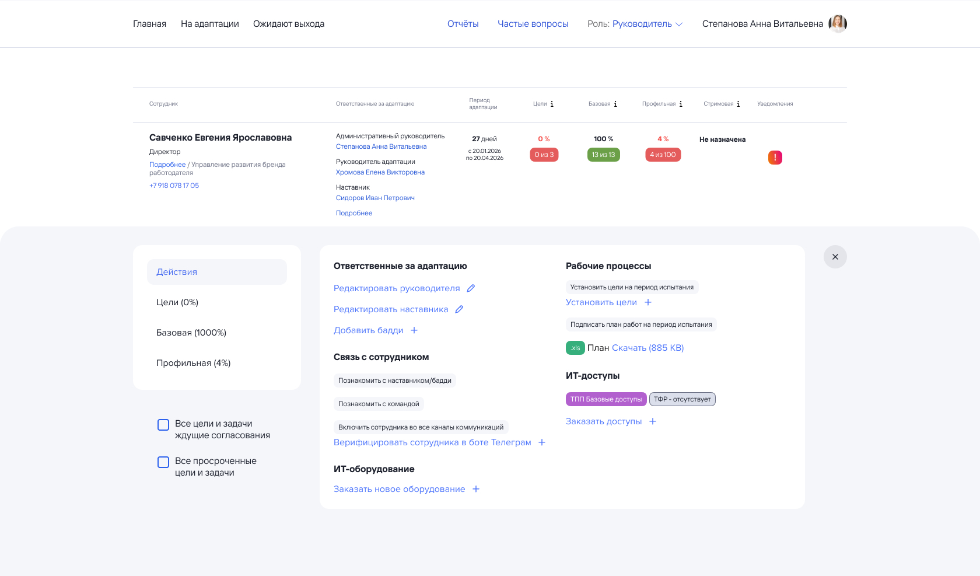Click the plus icon next to Добавить бадди

[x=414, y=330]
